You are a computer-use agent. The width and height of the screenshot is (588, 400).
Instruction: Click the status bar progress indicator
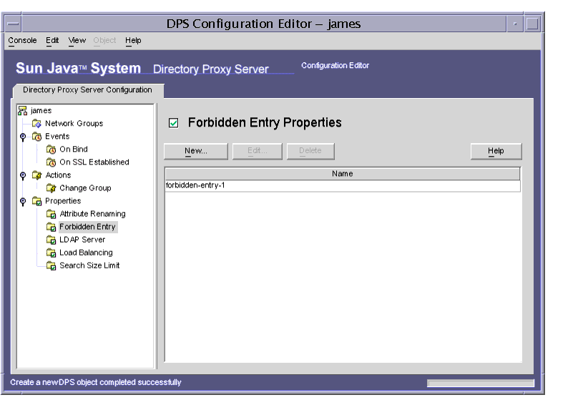click(481, 383)
